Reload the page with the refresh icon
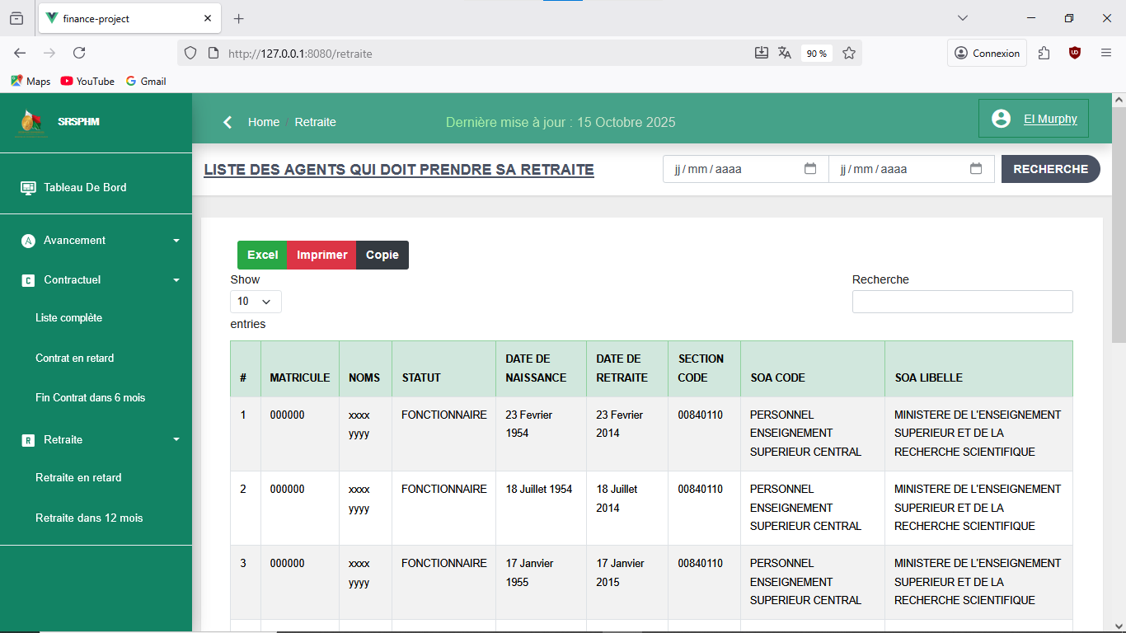Screen dimensions: 1126x633 pos(79,53)
